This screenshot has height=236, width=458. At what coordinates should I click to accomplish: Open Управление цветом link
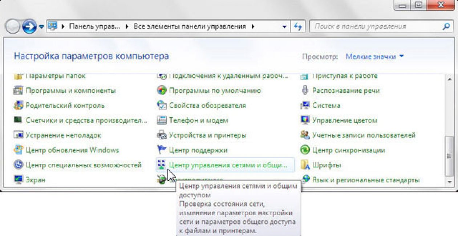[x=345, y=120]
